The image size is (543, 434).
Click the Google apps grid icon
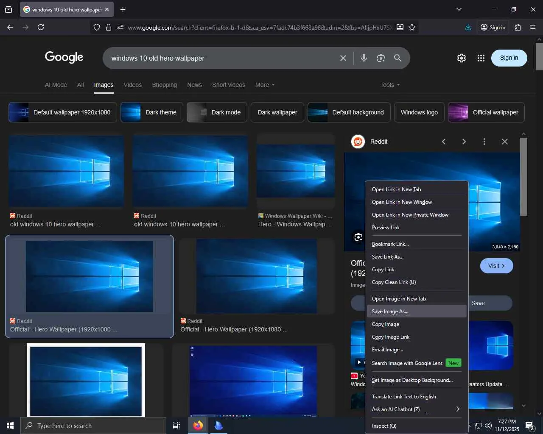481,58
